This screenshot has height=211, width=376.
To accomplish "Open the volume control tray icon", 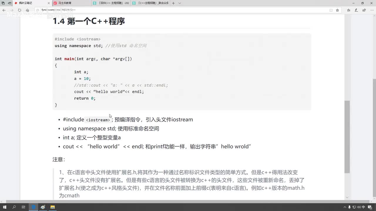I will (358, 207).
